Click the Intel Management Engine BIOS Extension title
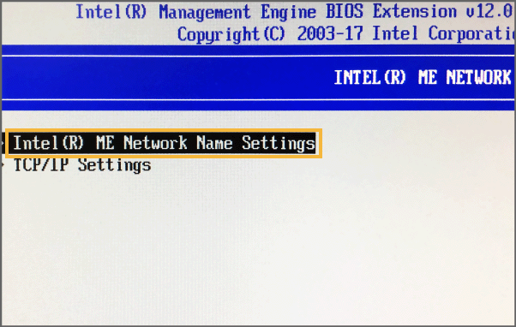This screenshot has width=516, height=327. click(294, 12)
